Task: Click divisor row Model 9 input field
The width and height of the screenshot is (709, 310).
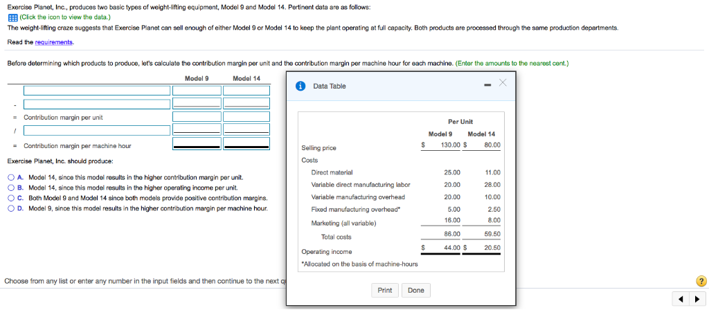Action: tap(197, 130)
